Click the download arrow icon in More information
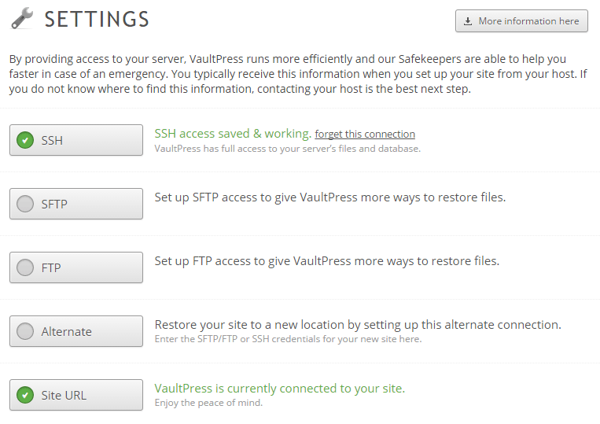 (x=468, y=21)
